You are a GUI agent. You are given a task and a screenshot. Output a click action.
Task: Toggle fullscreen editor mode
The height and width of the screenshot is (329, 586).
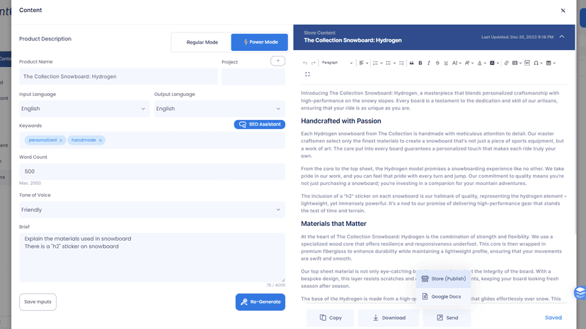307,74
